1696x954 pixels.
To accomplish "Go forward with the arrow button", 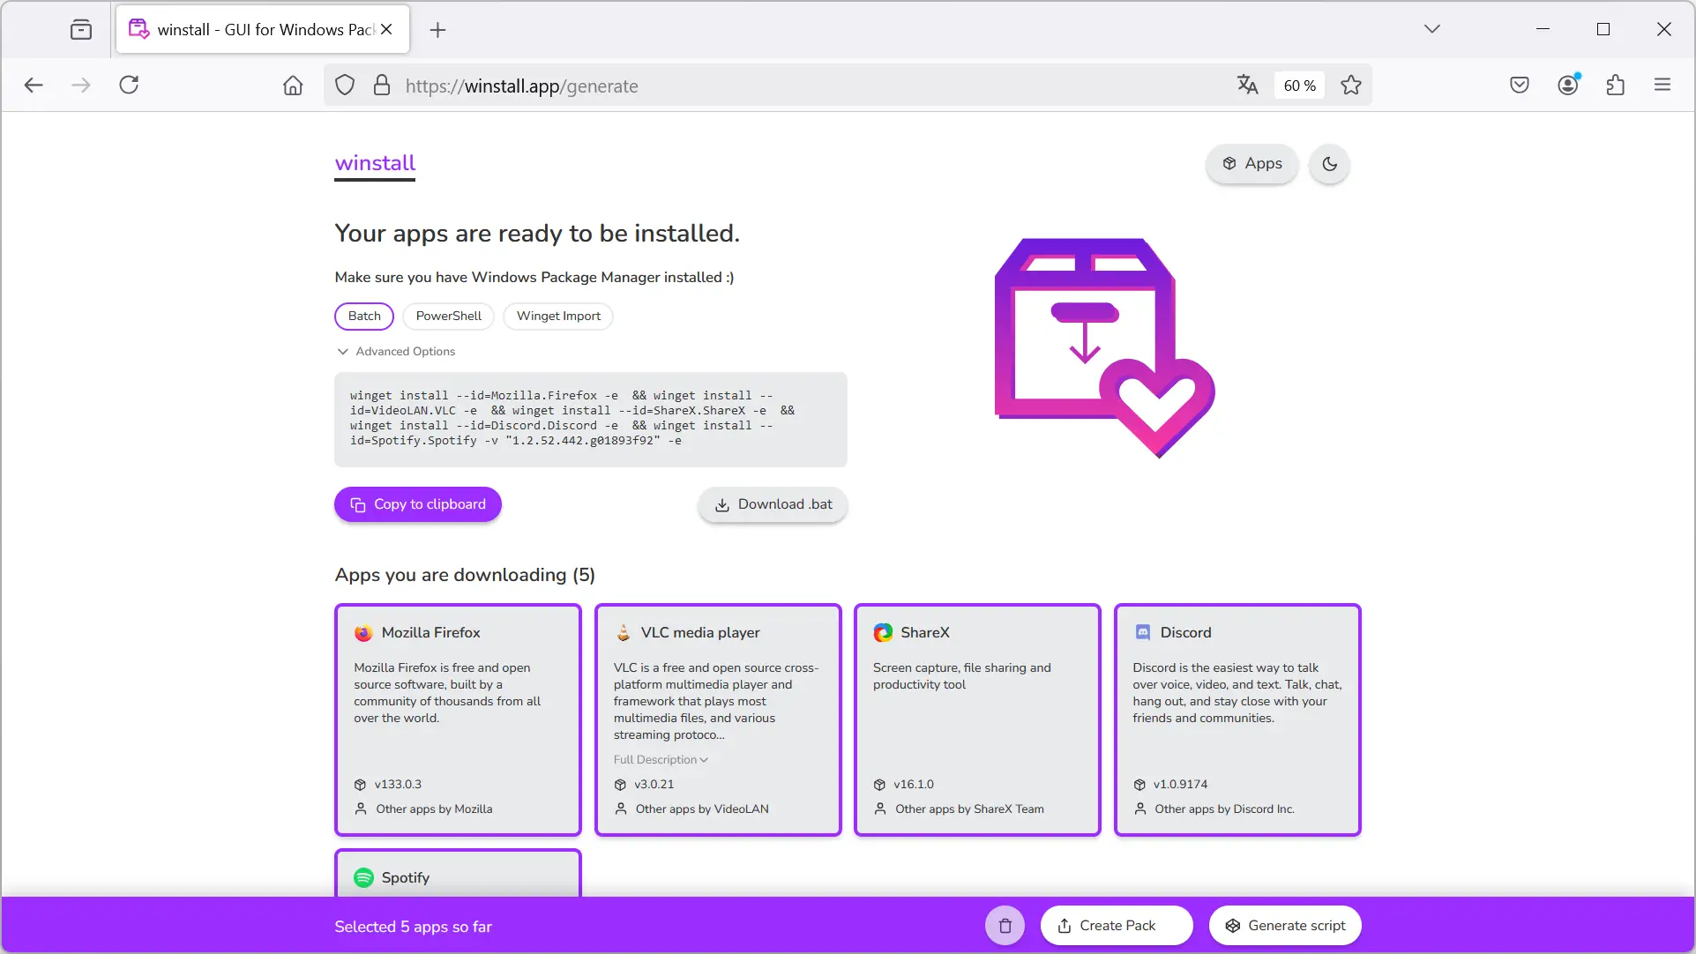I will coord(81,85).
